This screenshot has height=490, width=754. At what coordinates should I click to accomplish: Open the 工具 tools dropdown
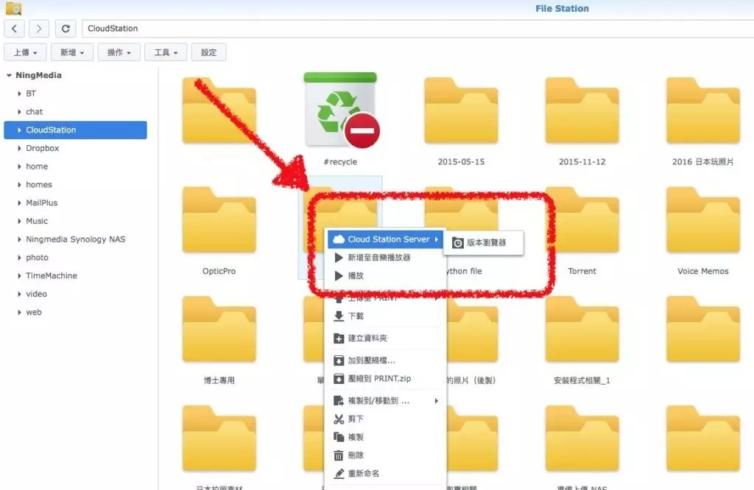coord(166,52)
